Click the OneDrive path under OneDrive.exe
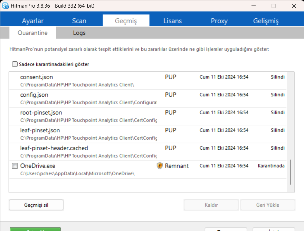This screenshot has height=231, width=304. (x=77, y=174)
